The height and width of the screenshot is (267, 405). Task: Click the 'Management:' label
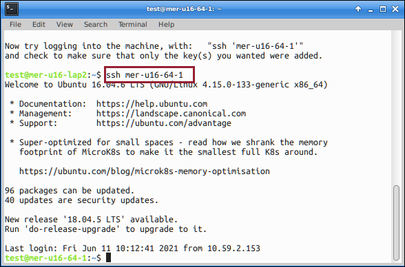click(x=45, y=114)
